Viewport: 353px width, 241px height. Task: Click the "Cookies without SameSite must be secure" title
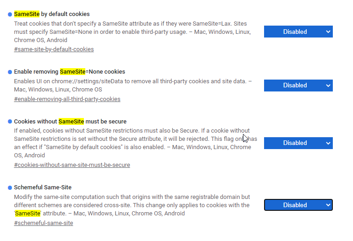(70, 122)
